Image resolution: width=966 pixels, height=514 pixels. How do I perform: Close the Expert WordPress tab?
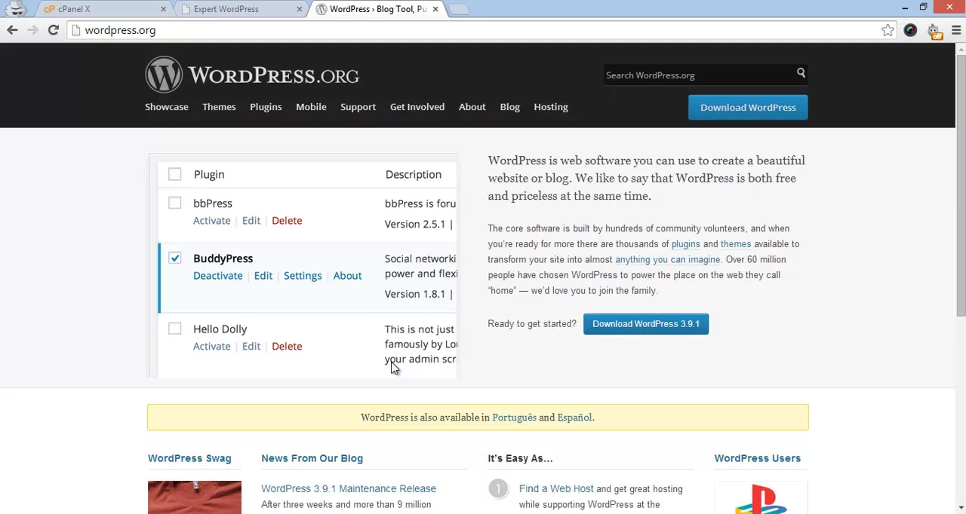299,9
